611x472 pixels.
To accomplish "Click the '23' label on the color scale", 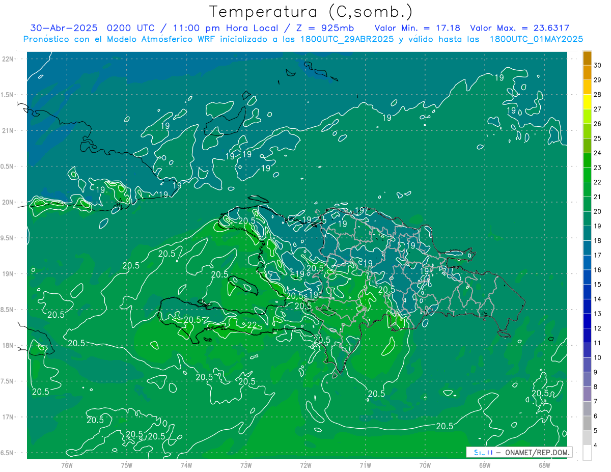I will click(x=598, y=168).
